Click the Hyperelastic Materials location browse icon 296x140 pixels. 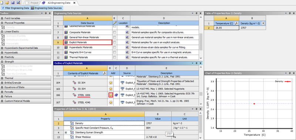[127, 47]
